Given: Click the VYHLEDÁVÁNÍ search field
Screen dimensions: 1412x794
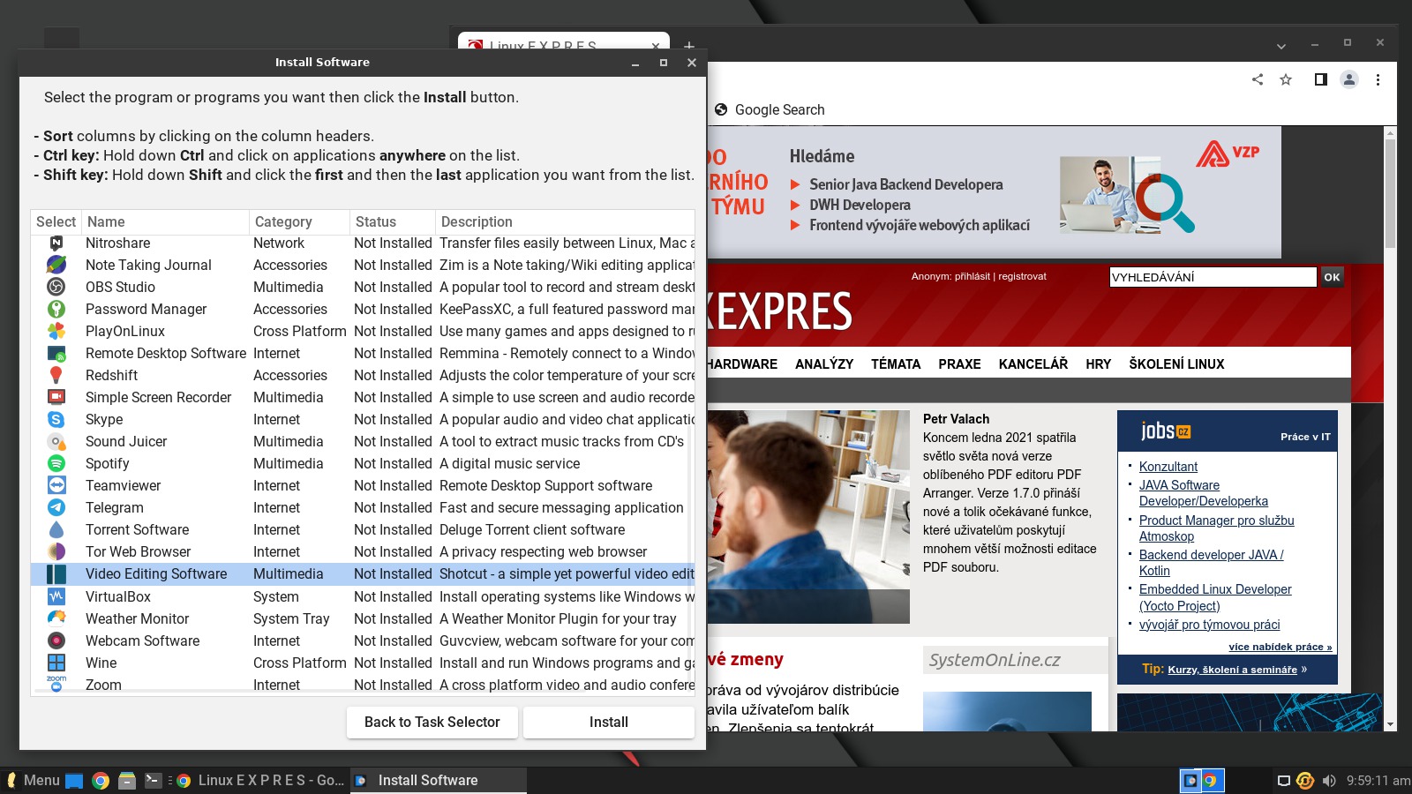Looking at the screenshot, I should coord(1213,277).
